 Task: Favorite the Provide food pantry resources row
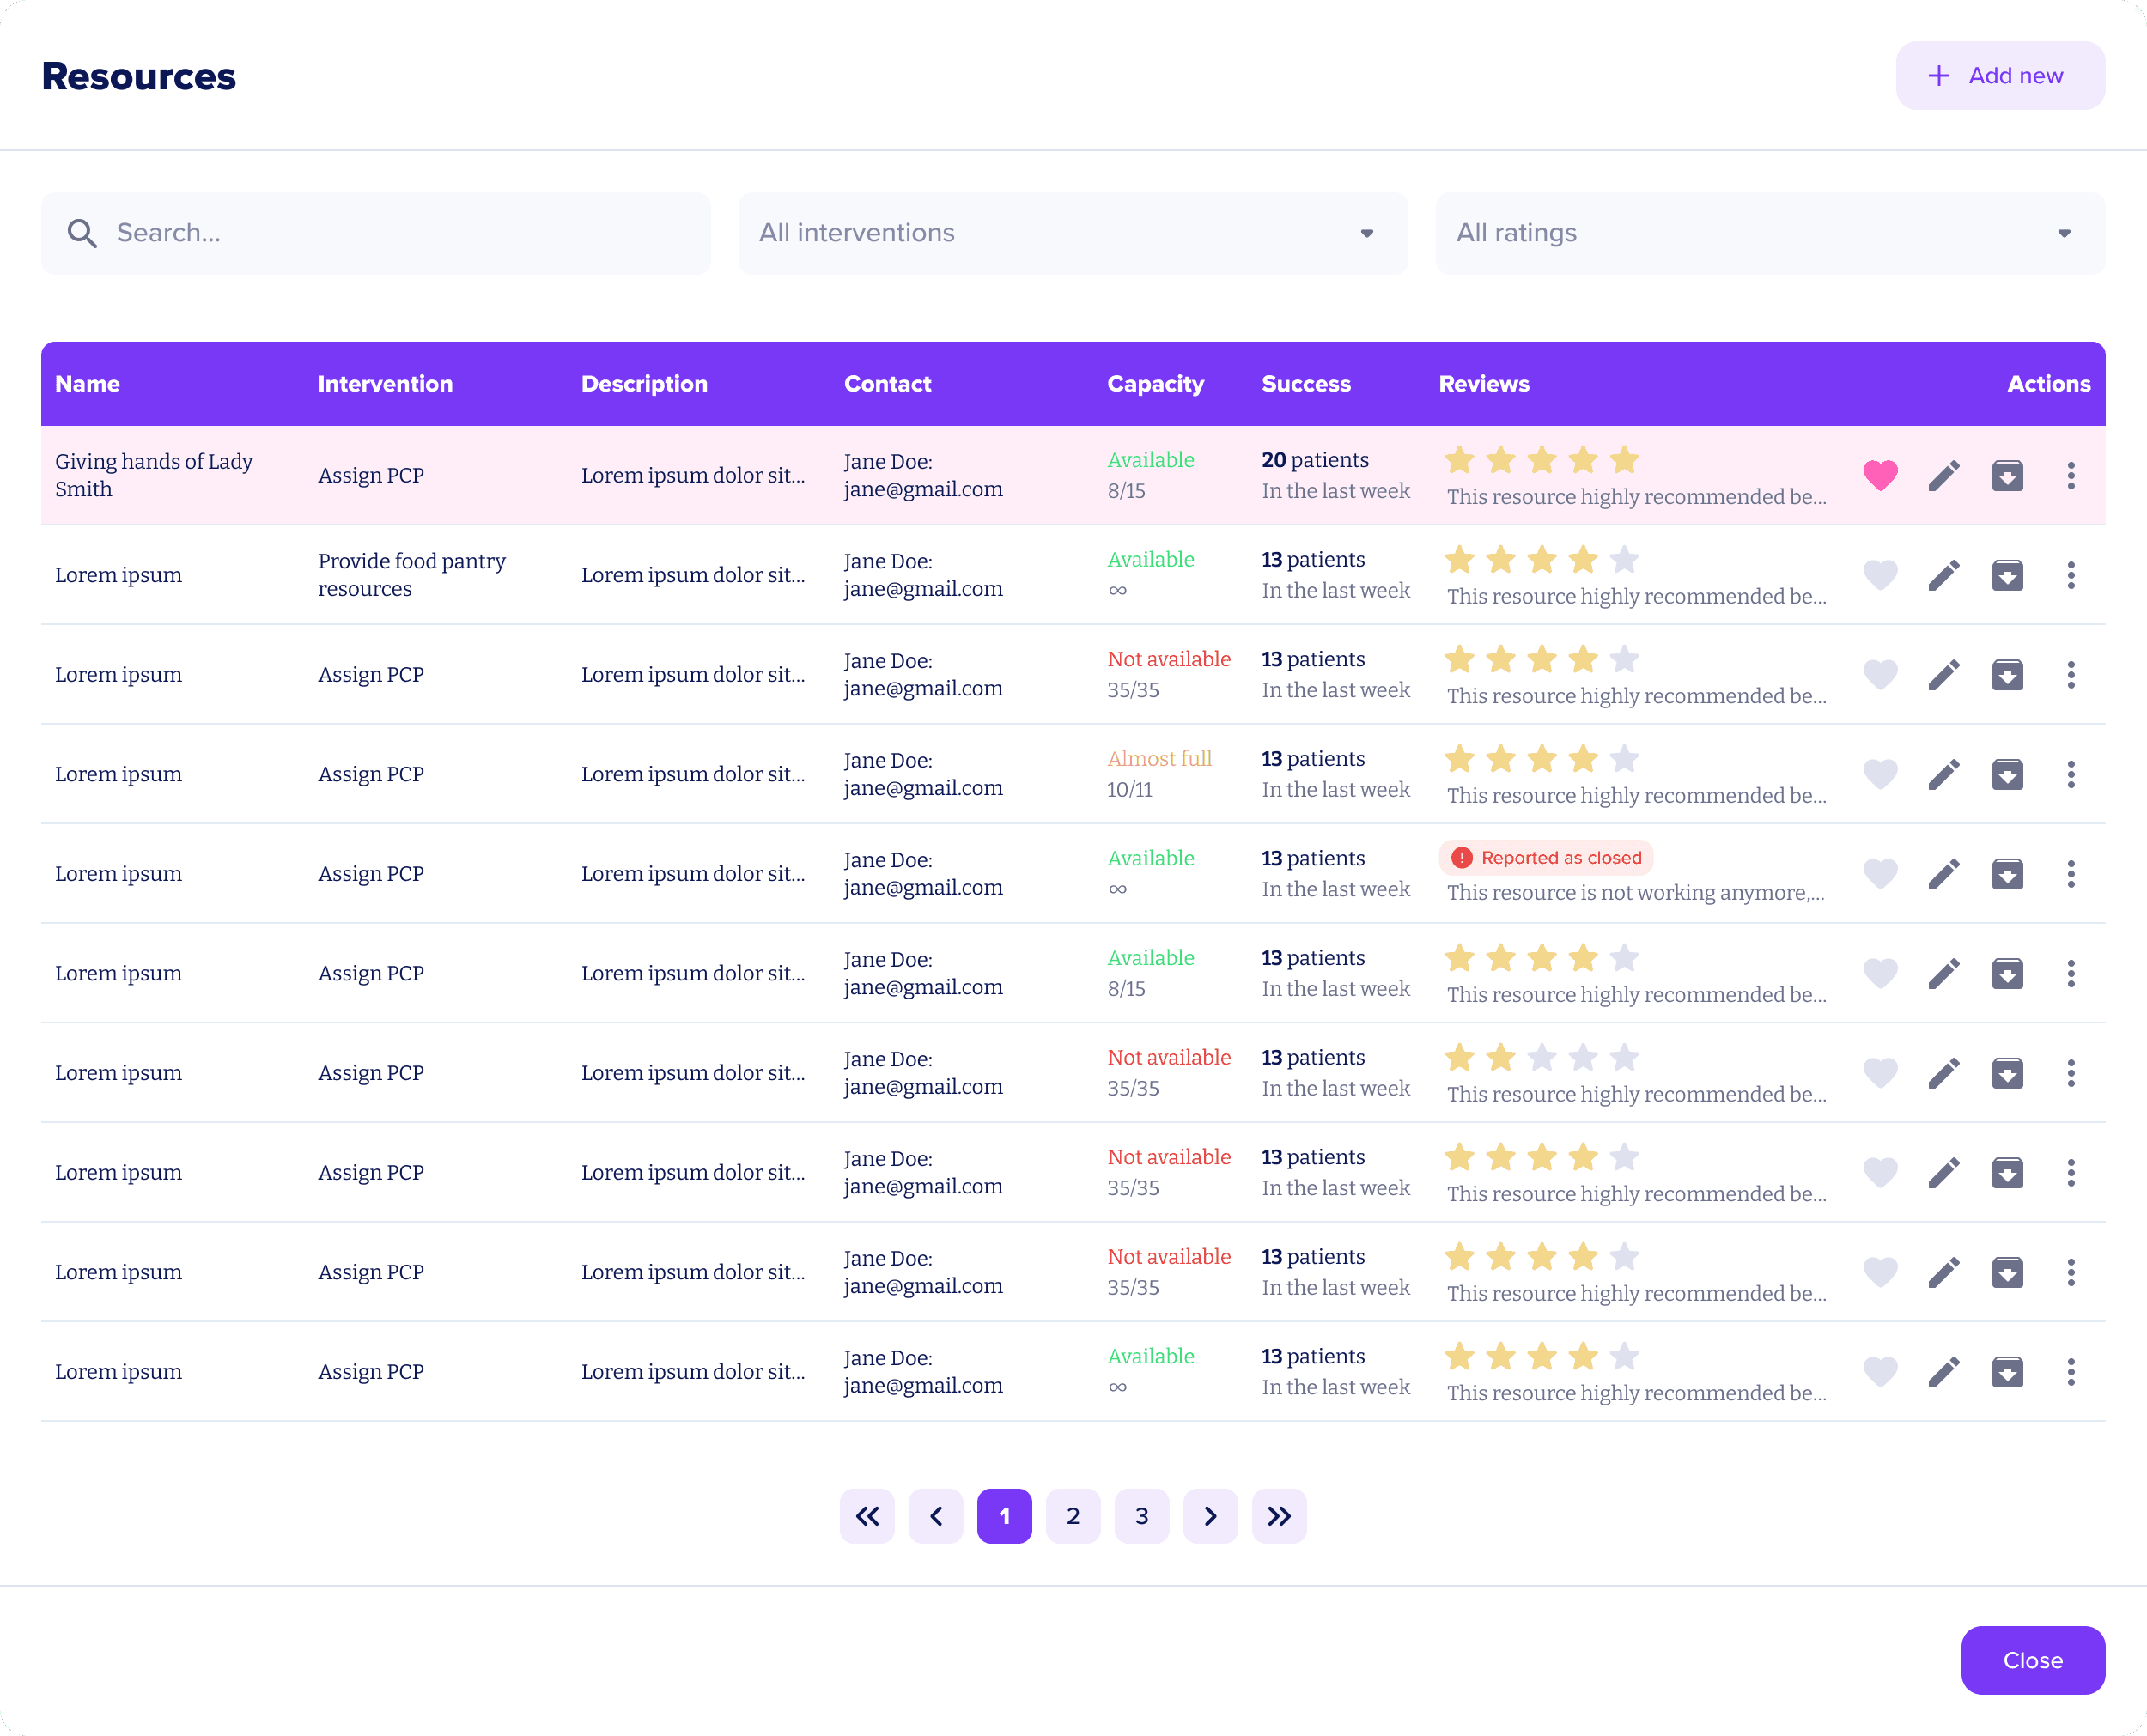(x=1880, y=575)
